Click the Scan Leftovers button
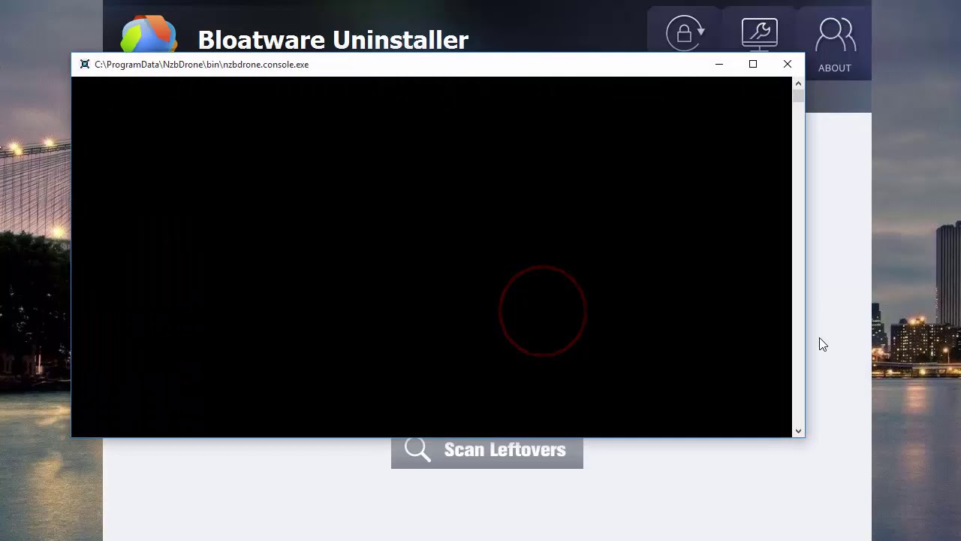This screenshot has width=961, height=541. pyautogui.click(x=487, y=452)
